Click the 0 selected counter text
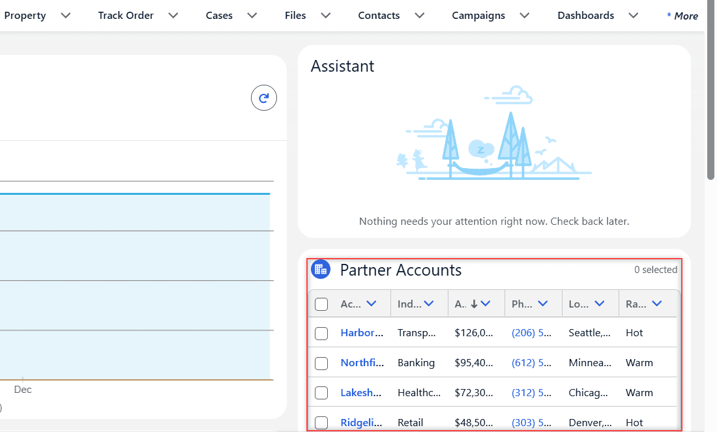 (655, 270)
